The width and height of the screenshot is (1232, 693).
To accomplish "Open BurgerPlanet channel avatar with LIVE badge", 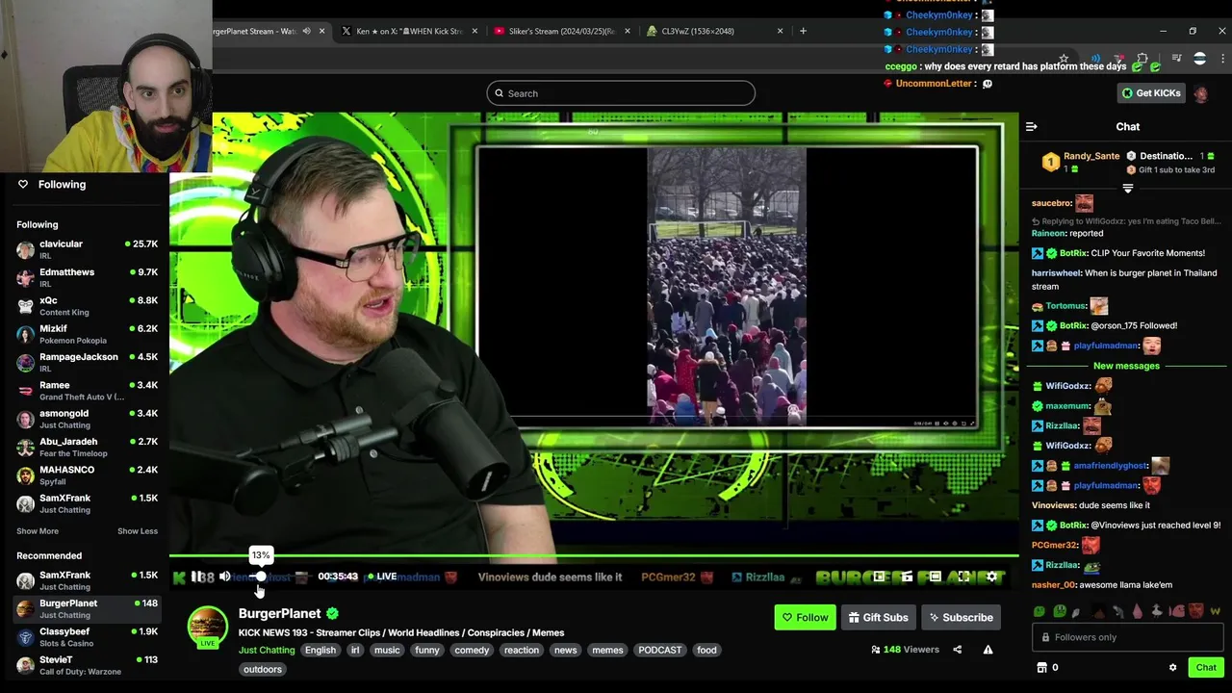I will tap(207, 627).
